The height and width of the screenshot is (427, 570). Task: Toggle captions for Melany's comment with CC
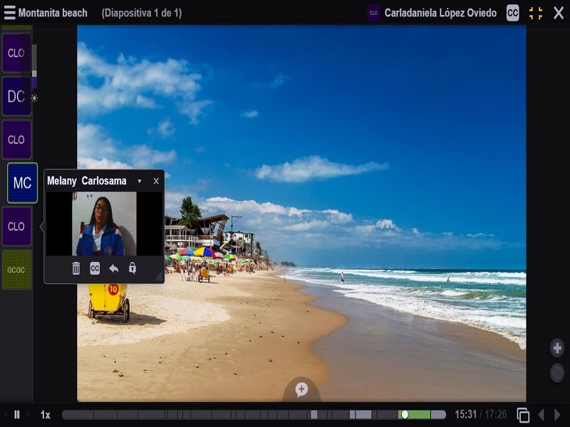coord(95,268)
